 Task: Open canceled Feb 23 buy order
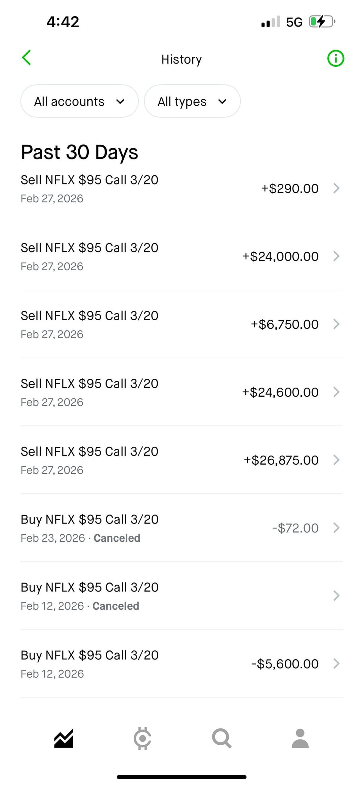pyautogui.click(x=182, y=528)
